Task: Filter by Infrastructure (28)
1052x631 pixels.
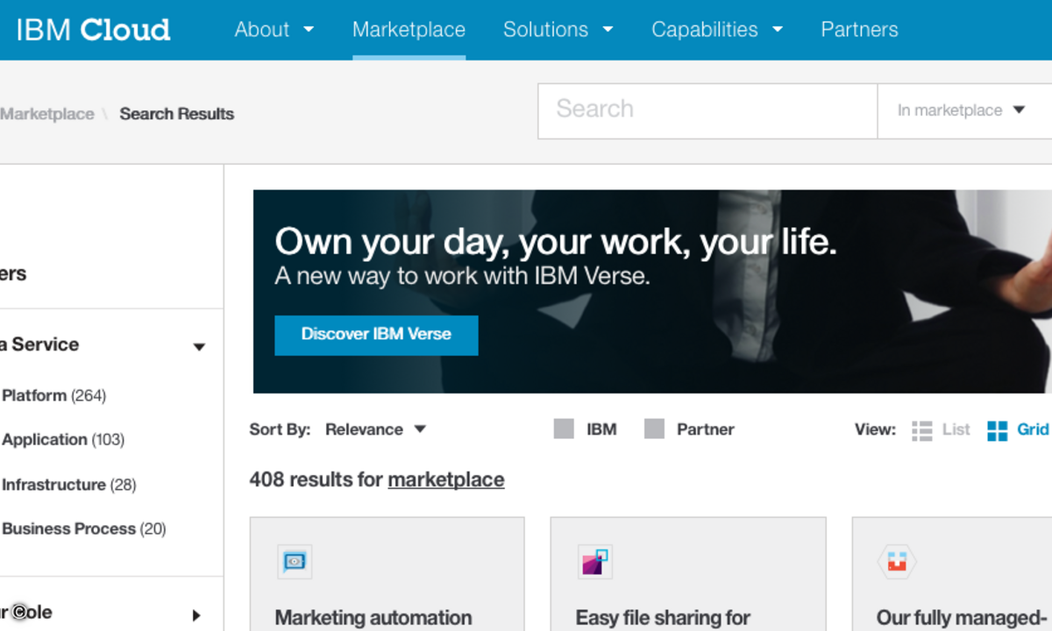Action: (x=69, y=485)
